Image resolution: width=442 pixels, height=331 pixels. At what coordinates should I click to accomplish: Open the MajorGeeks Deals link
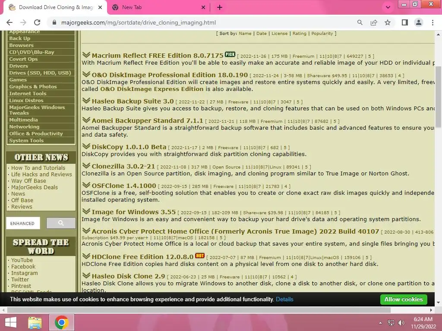[35, 187]
